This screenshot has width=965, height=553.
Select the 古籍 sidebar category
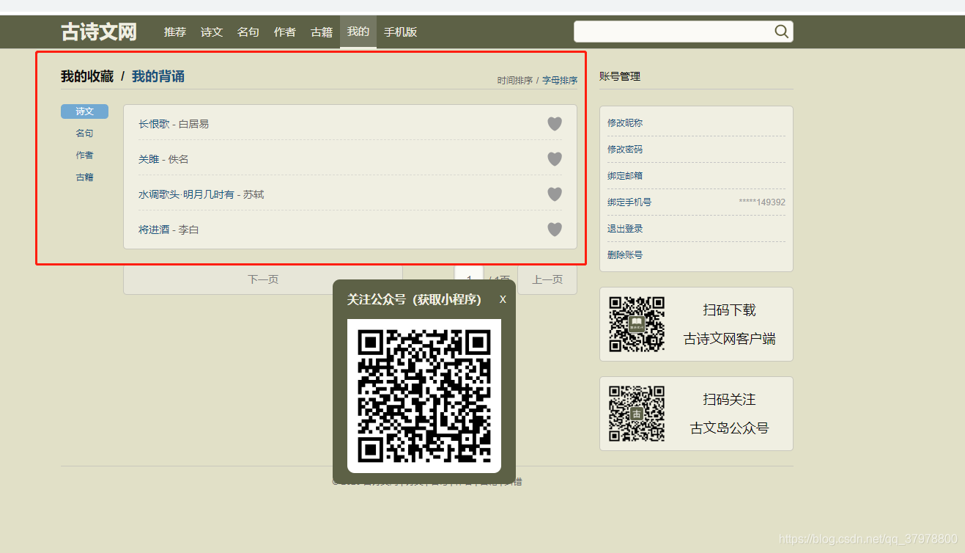[x=84, y=177]
